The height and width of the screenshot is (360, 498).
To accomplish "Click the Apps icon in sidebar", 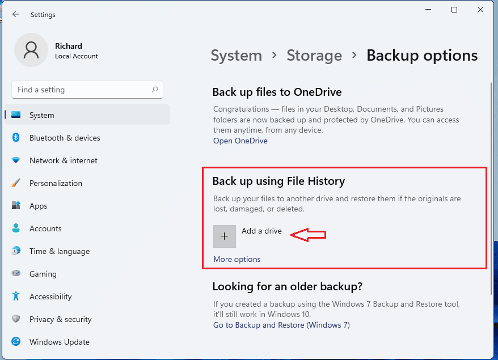I will [16, 206].
